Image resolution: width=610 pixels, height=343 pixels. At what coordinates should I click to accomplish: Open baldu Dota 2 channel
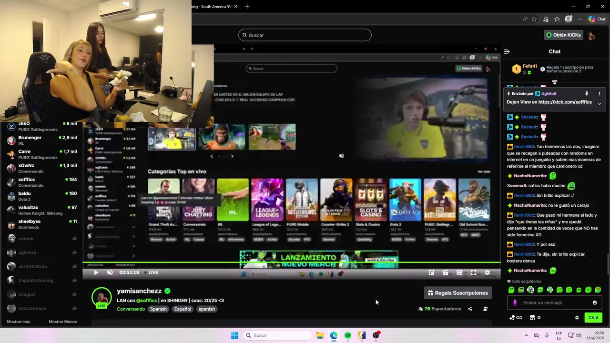42,196
